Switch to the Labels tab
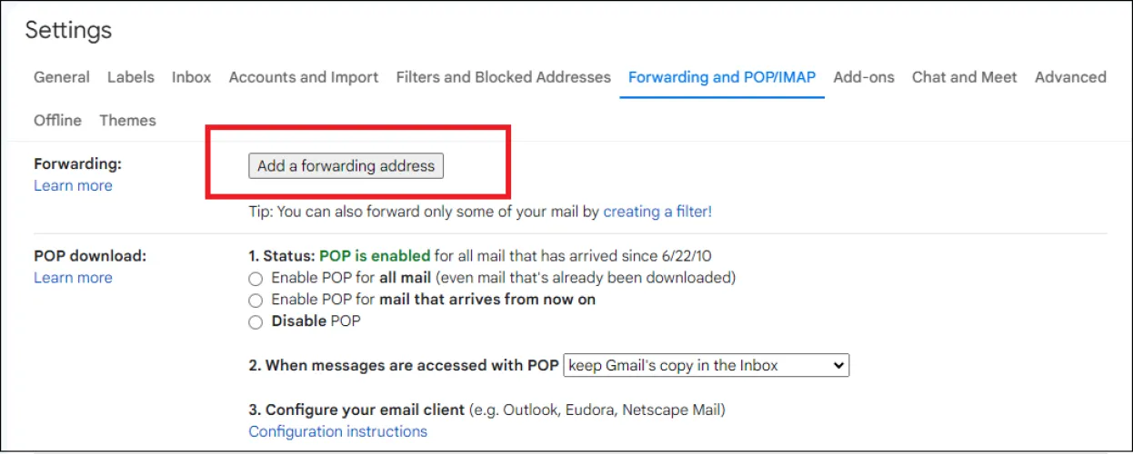This screenshot has height=454, width=1133. tap(130, 77)
